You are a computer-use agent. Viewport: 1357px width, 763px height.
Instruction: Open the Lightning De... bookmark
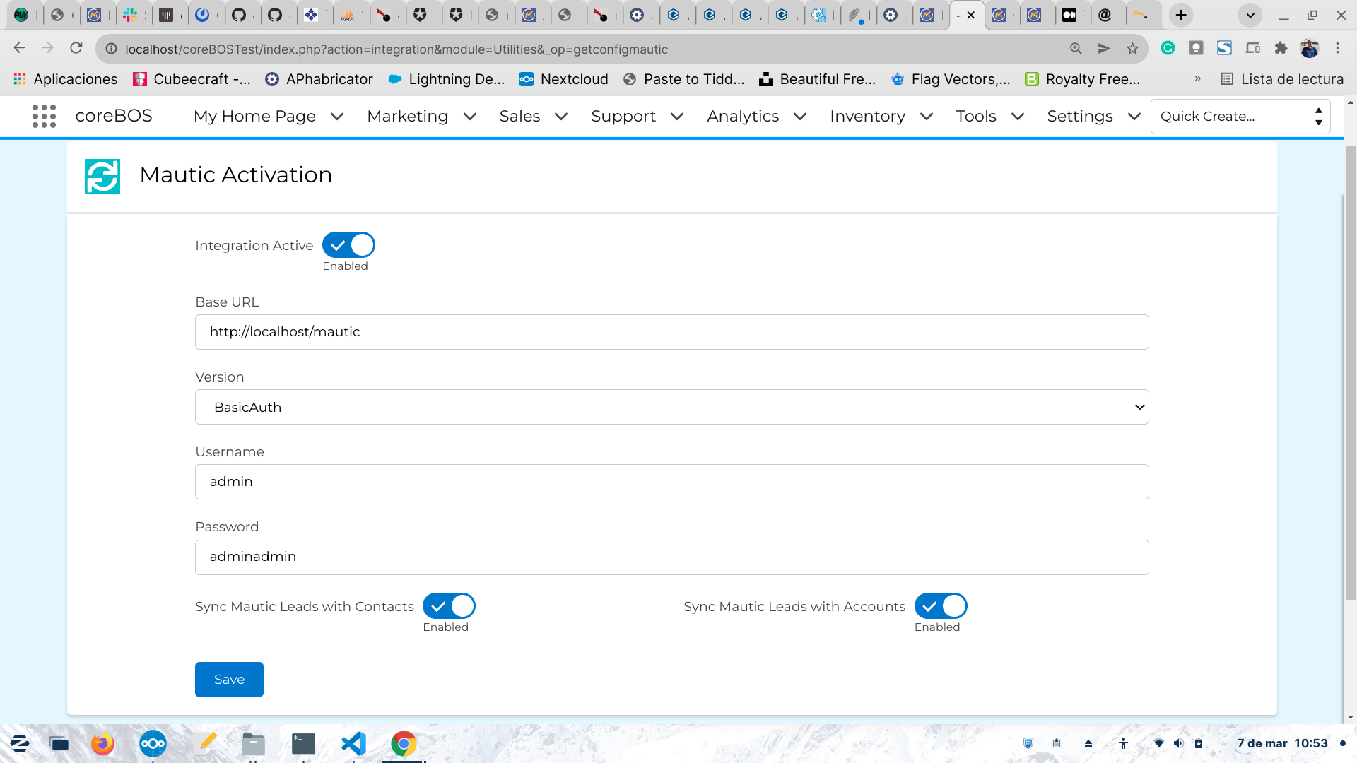(446, 79)
